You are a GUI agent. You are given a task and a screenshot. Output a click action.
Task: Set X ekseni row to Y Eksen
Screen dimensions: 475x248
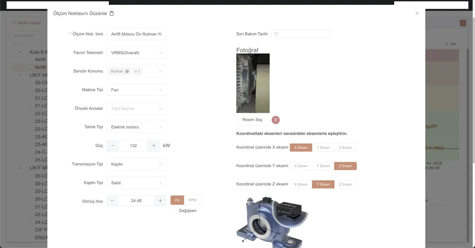click(x=323, y=147)
